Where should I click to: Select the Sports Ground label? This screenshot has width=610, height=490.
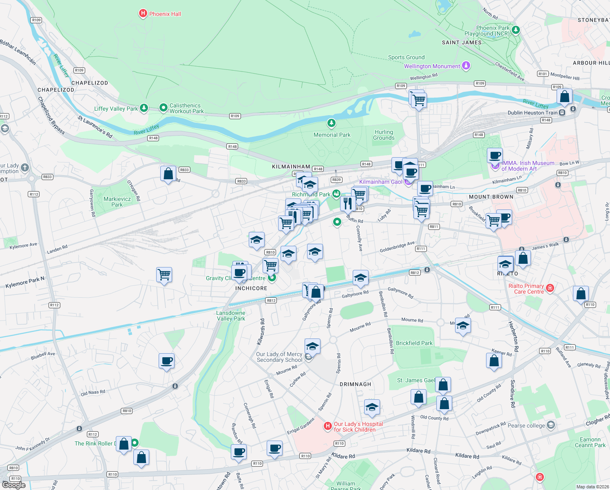[406, 57]
